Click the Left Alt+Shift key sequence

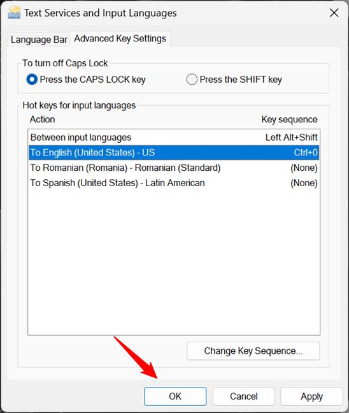tap(291, 138)
